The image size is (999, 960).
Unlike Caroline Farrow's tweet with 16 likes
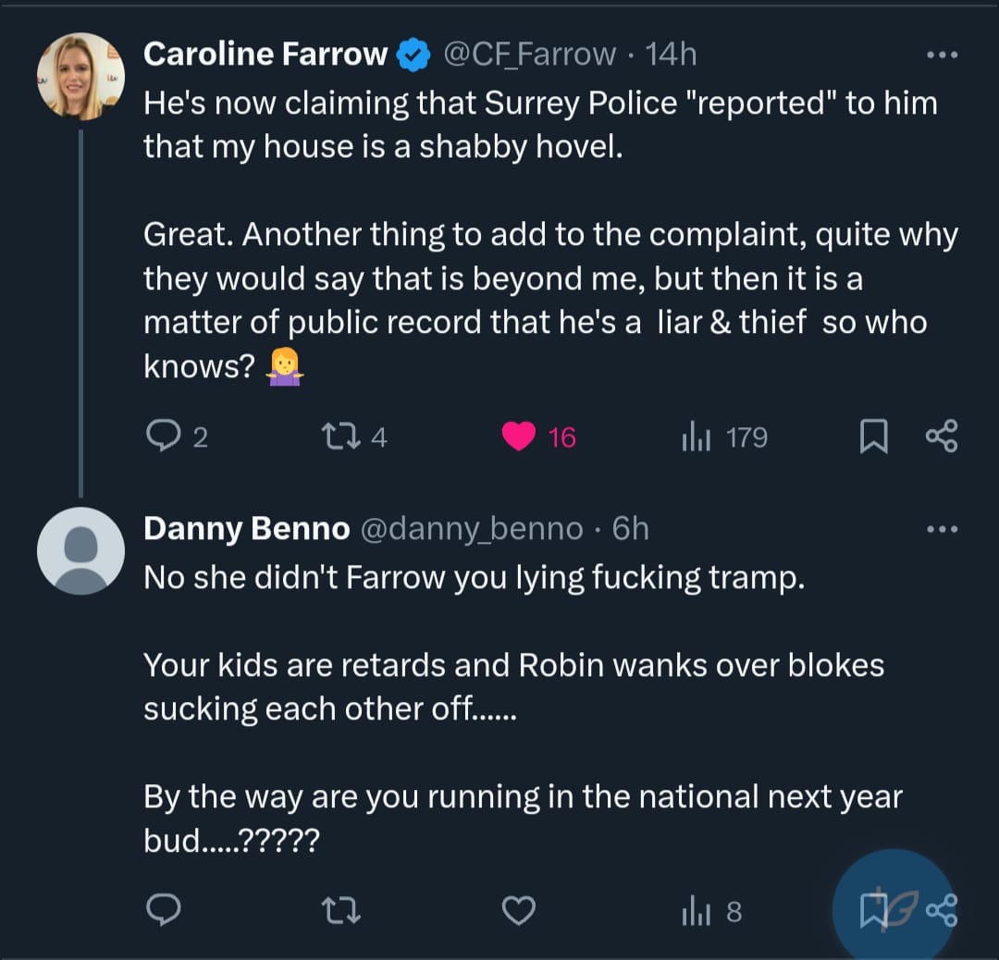(x=520, y=436)
